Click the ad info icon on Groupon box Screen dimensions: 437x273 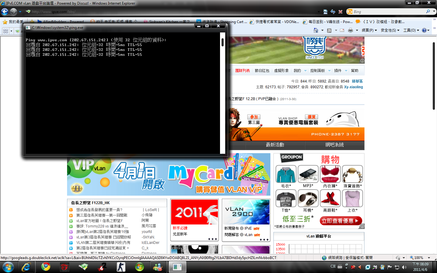[362, 226]
